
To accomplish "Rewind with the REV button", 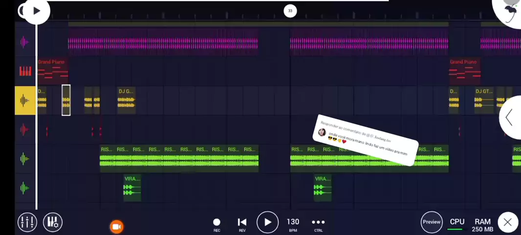I will click(242, 225).
